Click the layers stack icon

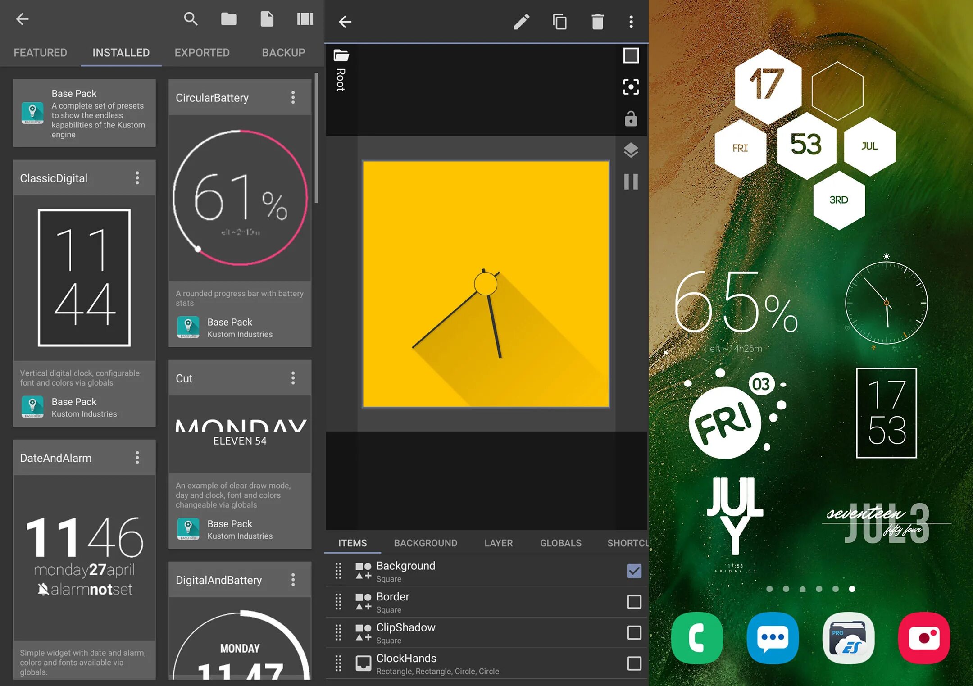tap(631, 150)
